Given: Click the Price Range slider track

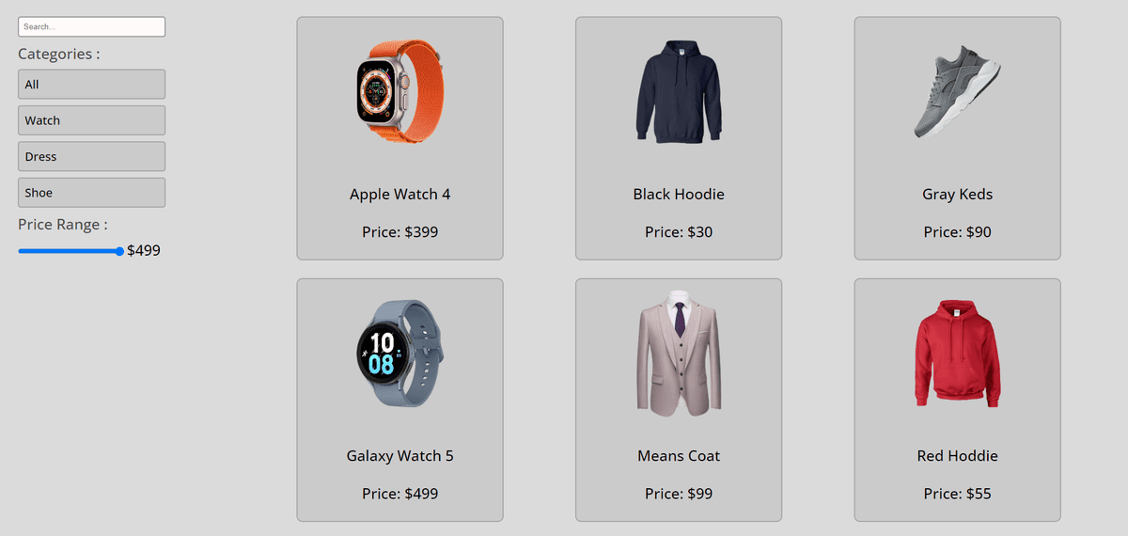Looking at the screenshot, I should (70, 251).
